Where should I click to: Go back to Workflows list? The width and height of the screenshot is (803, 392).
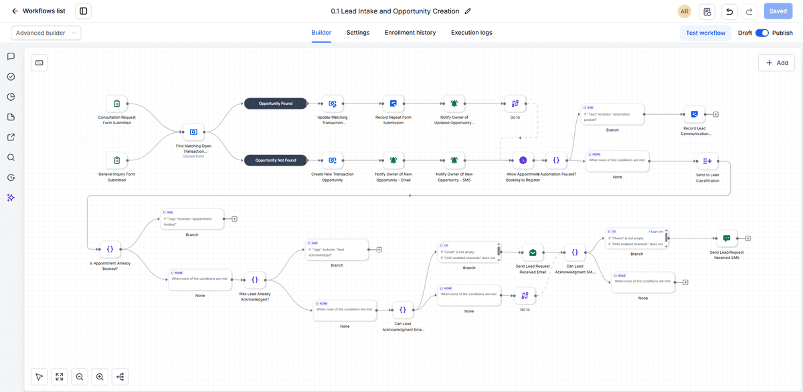coord(39,11)
